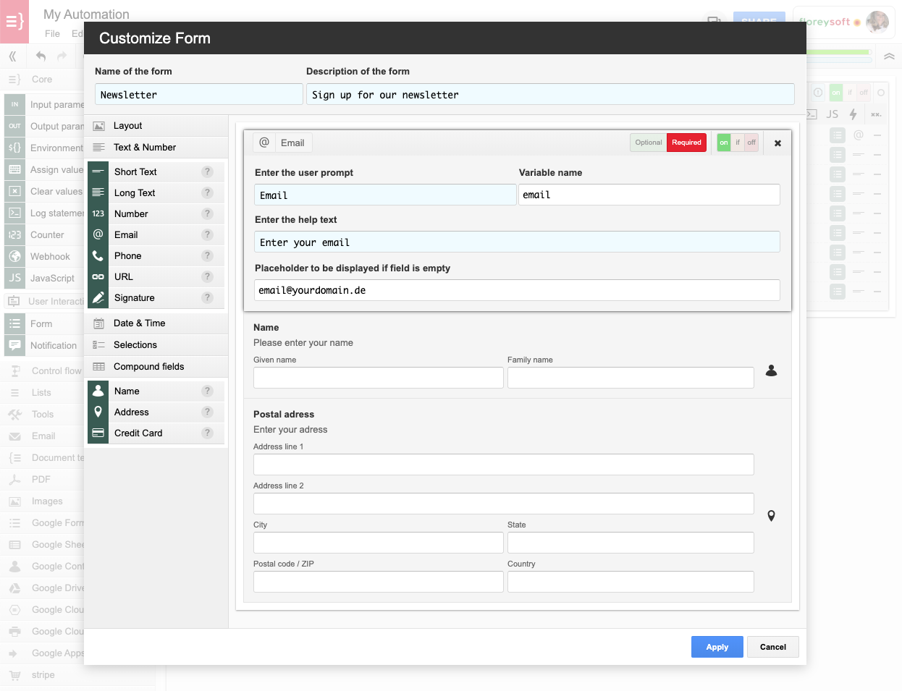The width and height of the screenshot is (902, 691).
Task: Expand the Selections section
Action: coord(156,345)
